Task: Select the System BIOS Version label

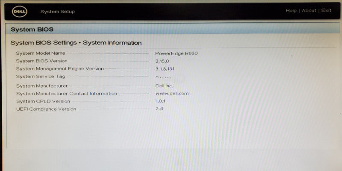Action: click(x=41, y=61)
